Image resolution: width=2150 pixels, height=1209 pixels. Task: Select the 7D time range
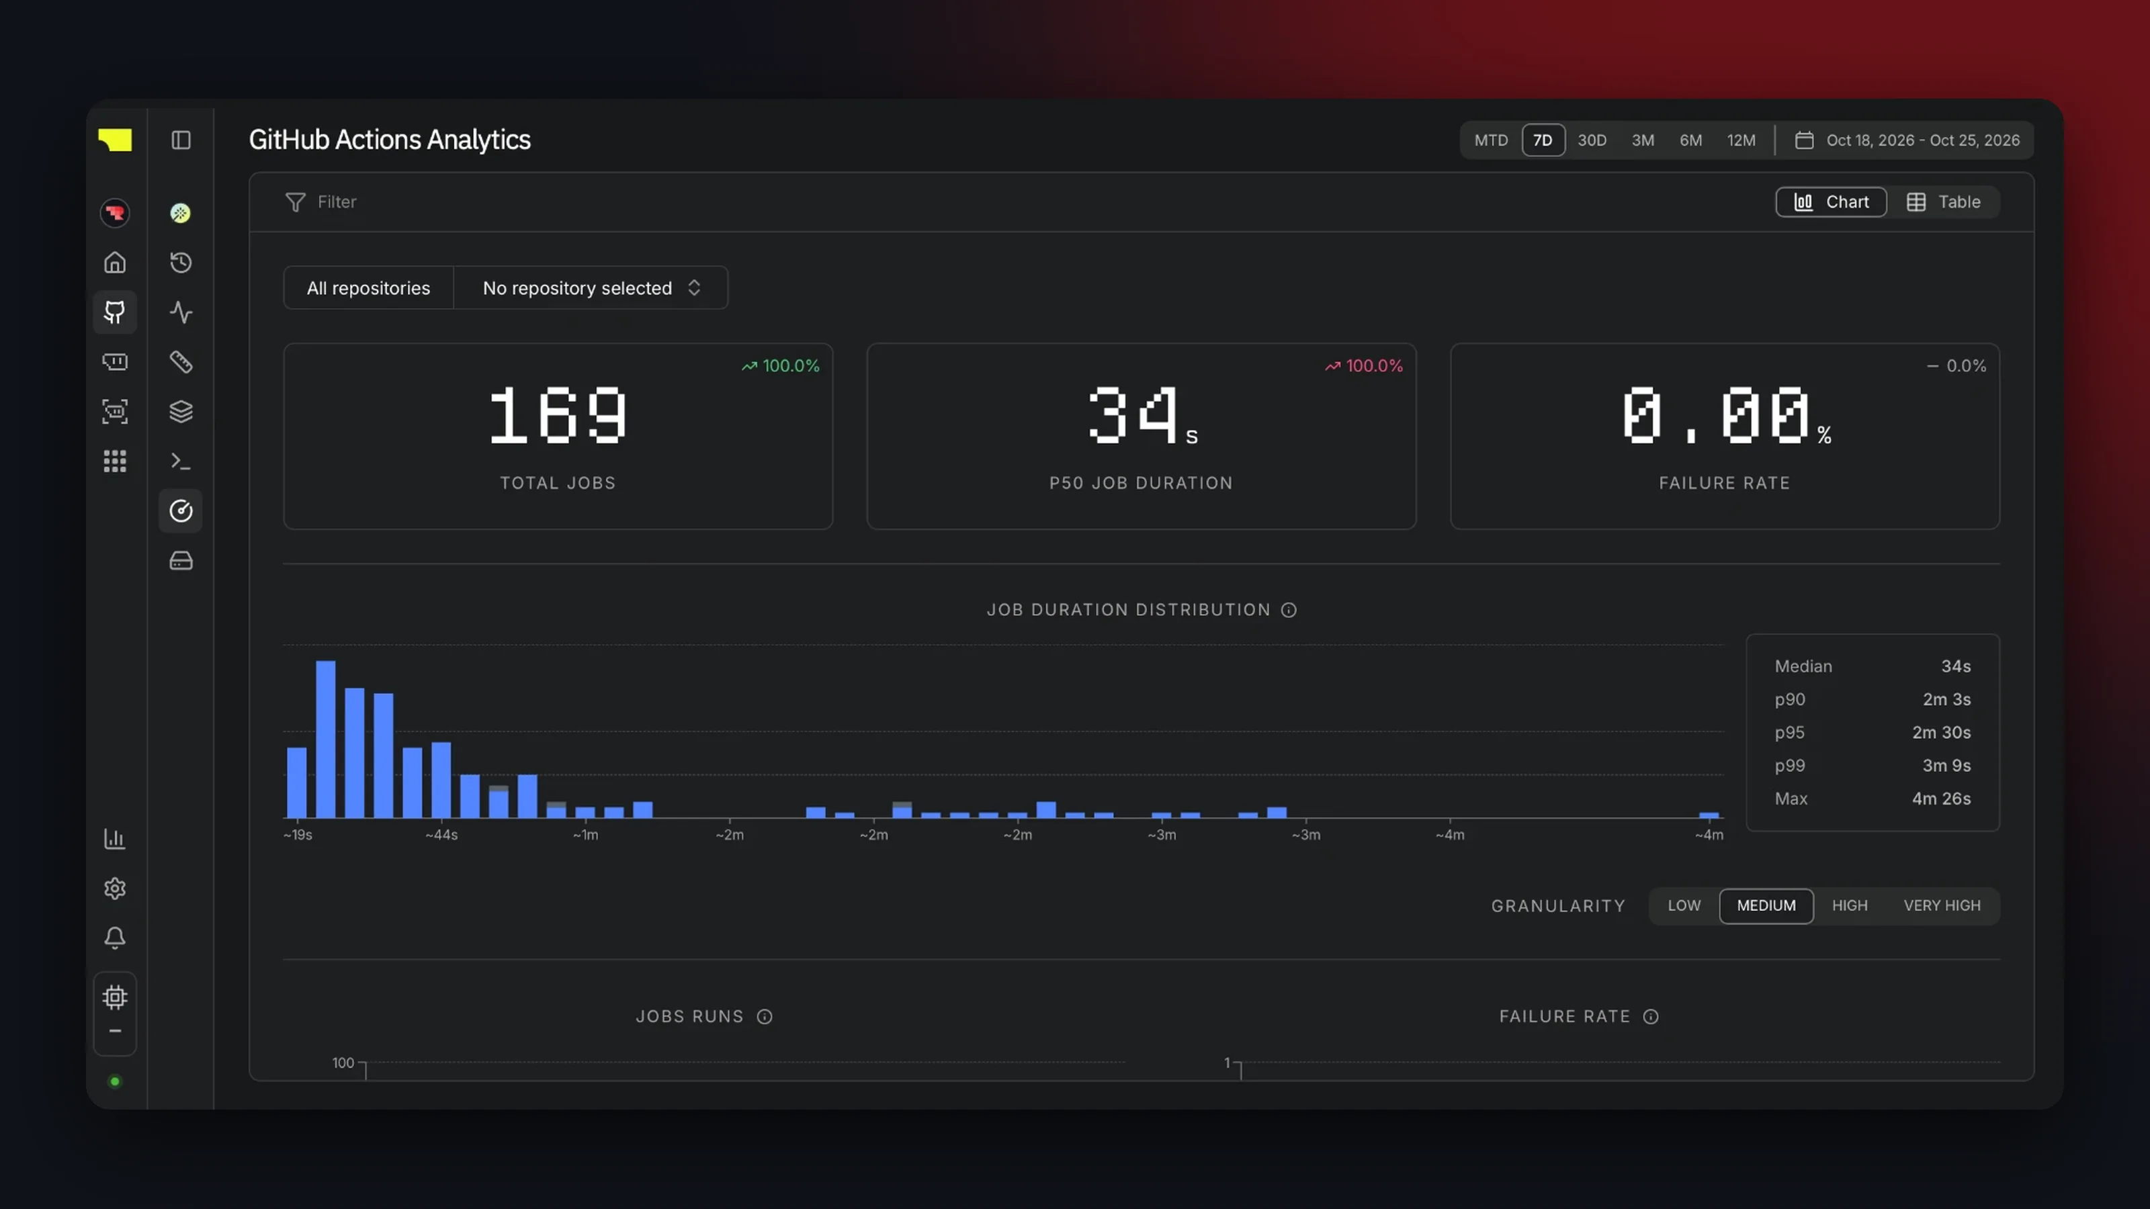[x=1543, y=140]
